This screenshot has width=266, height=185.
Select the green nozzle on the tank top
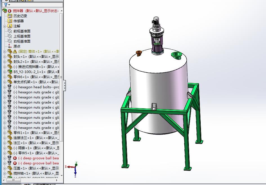(176, 56)
